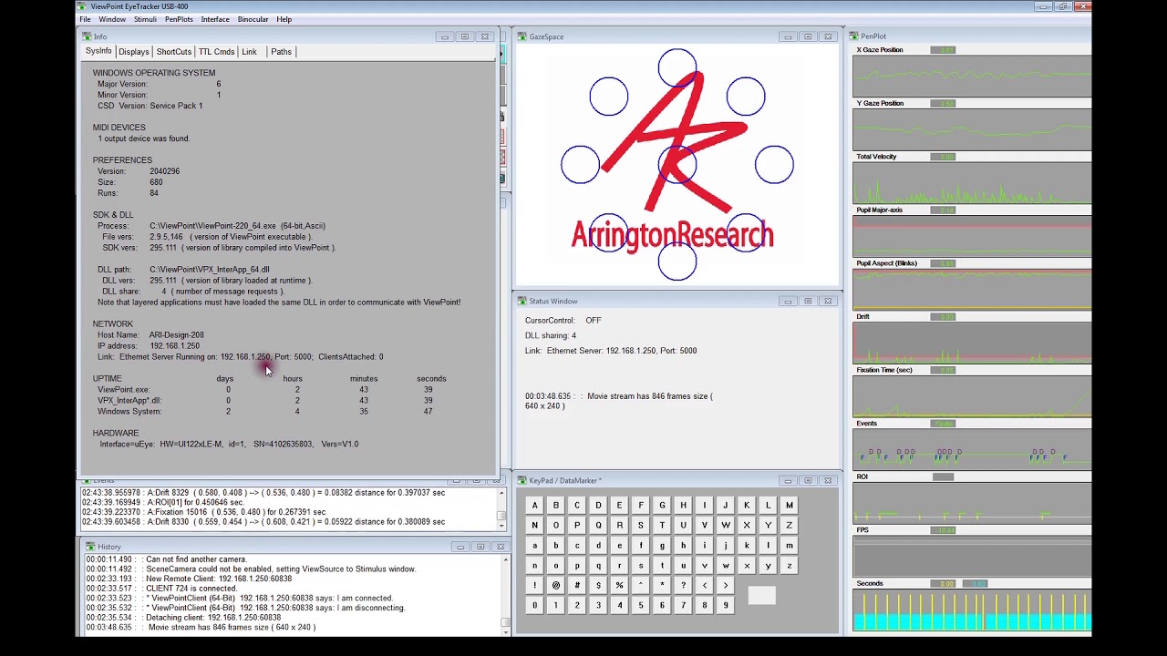The image size is (1167, 656).
Task: Click the digit 9 key on the KeyPad
Action: point(726,605)
